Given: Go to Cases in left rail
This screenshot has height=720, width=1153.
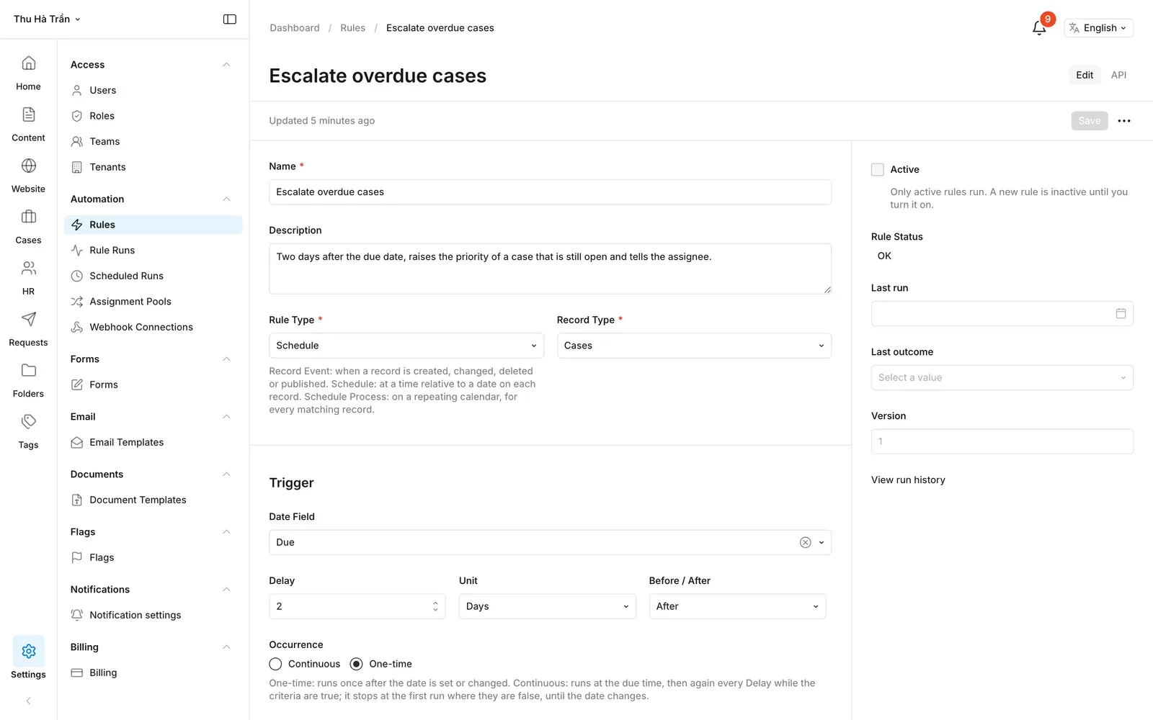Looking at the screenshot, I should pyautogui.click(x=28, y=227).
